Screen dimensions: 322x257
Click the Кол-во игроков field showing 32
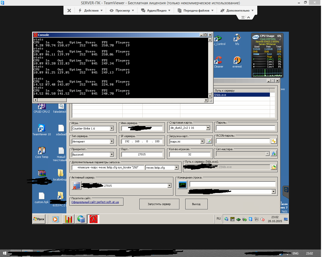[190, 154]
